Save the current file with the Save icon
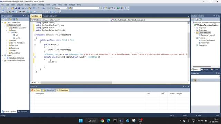 tap(16, 8)
